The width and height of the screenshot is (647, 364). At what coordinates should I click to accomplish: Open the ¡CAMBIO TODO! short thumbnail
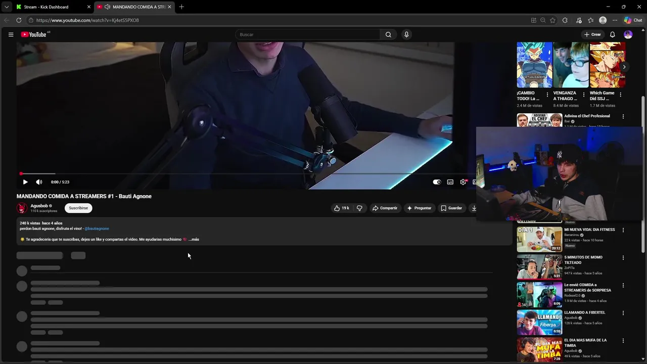point(534,65)
